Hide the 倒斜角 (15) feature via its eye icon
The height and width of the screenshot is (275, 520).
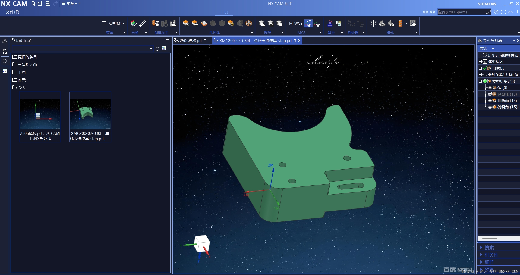click(490, 107)
